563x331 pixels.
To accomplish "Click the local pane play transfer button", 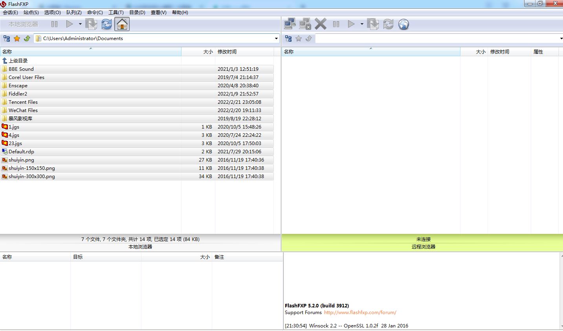I will (x=70, y=24).
